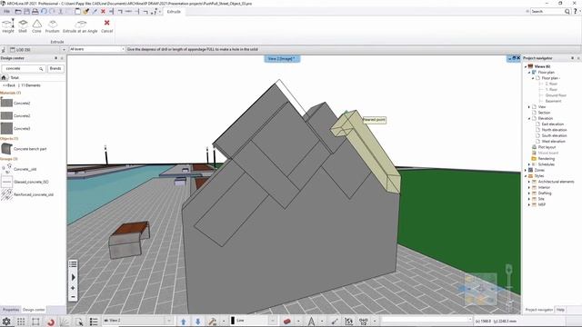Switch to the Properties tab
Image resolution: width=582 pixels, height=327 pixels.
pos(11,310)
